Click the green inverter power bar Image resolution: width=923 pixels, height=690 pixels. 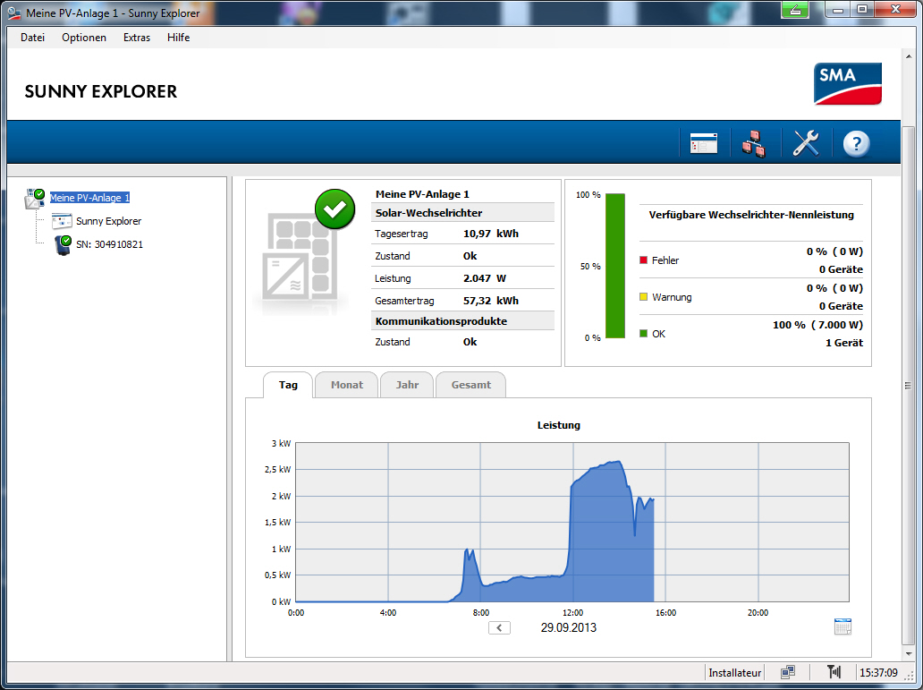[x=615, y=266]
